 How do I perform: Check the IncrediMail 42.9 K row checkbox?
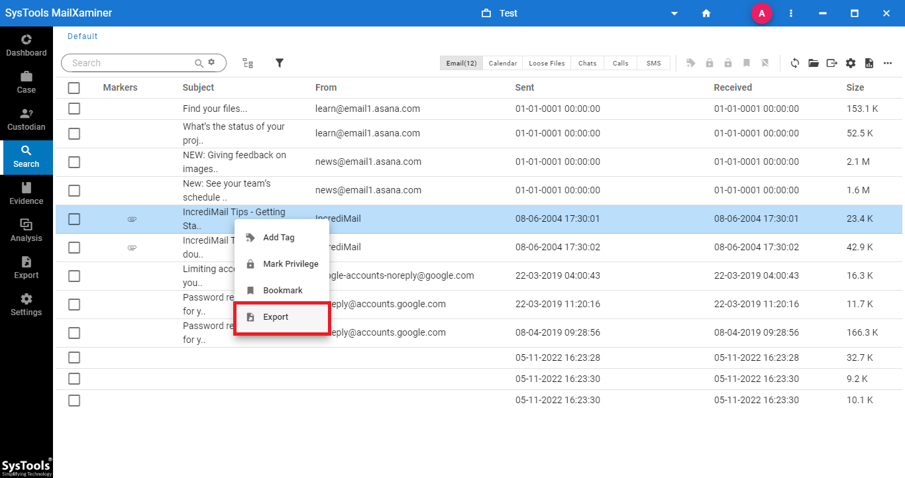click(74, 248)
